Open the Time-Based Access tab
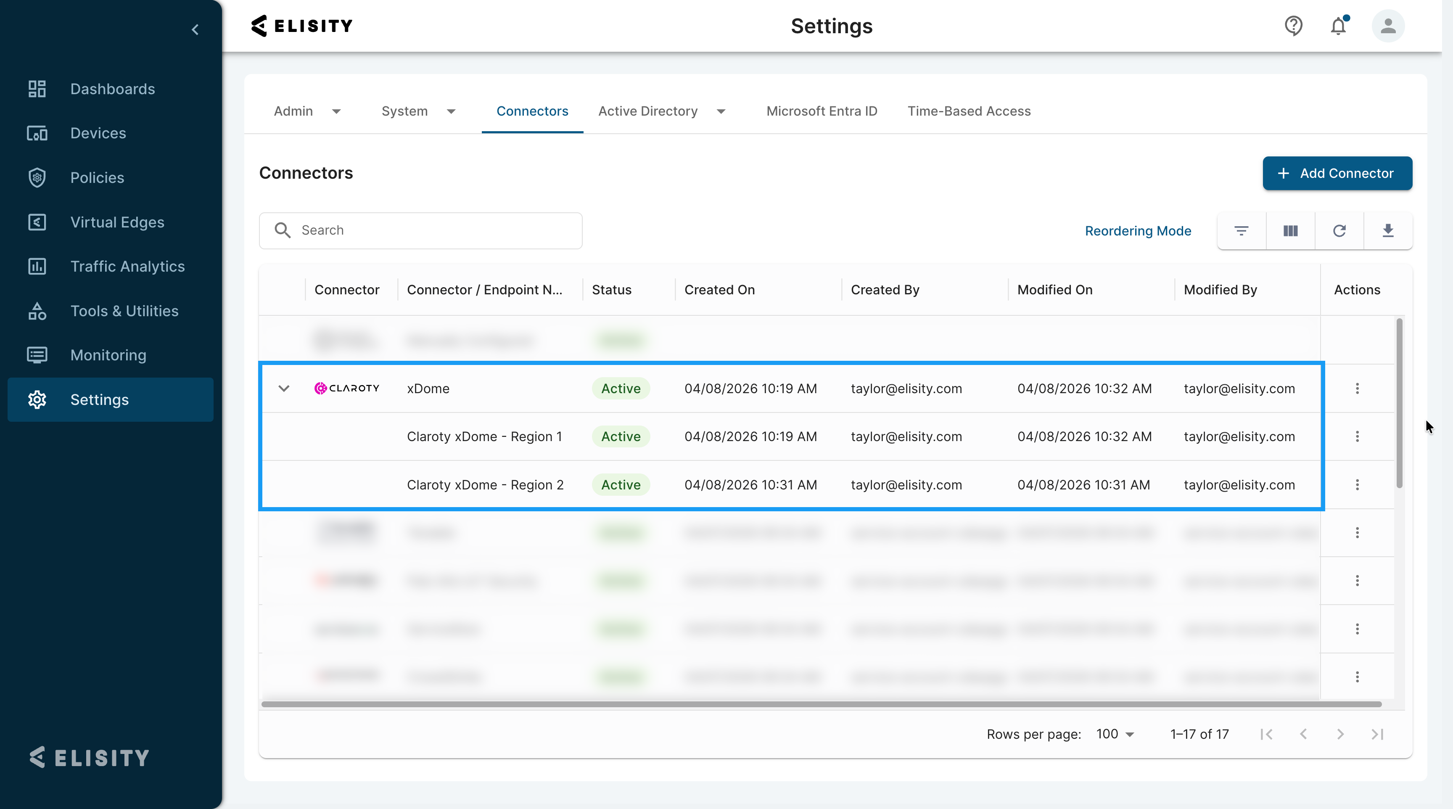The height and width of the screenshot is (809, 1453). click(969, 111)
